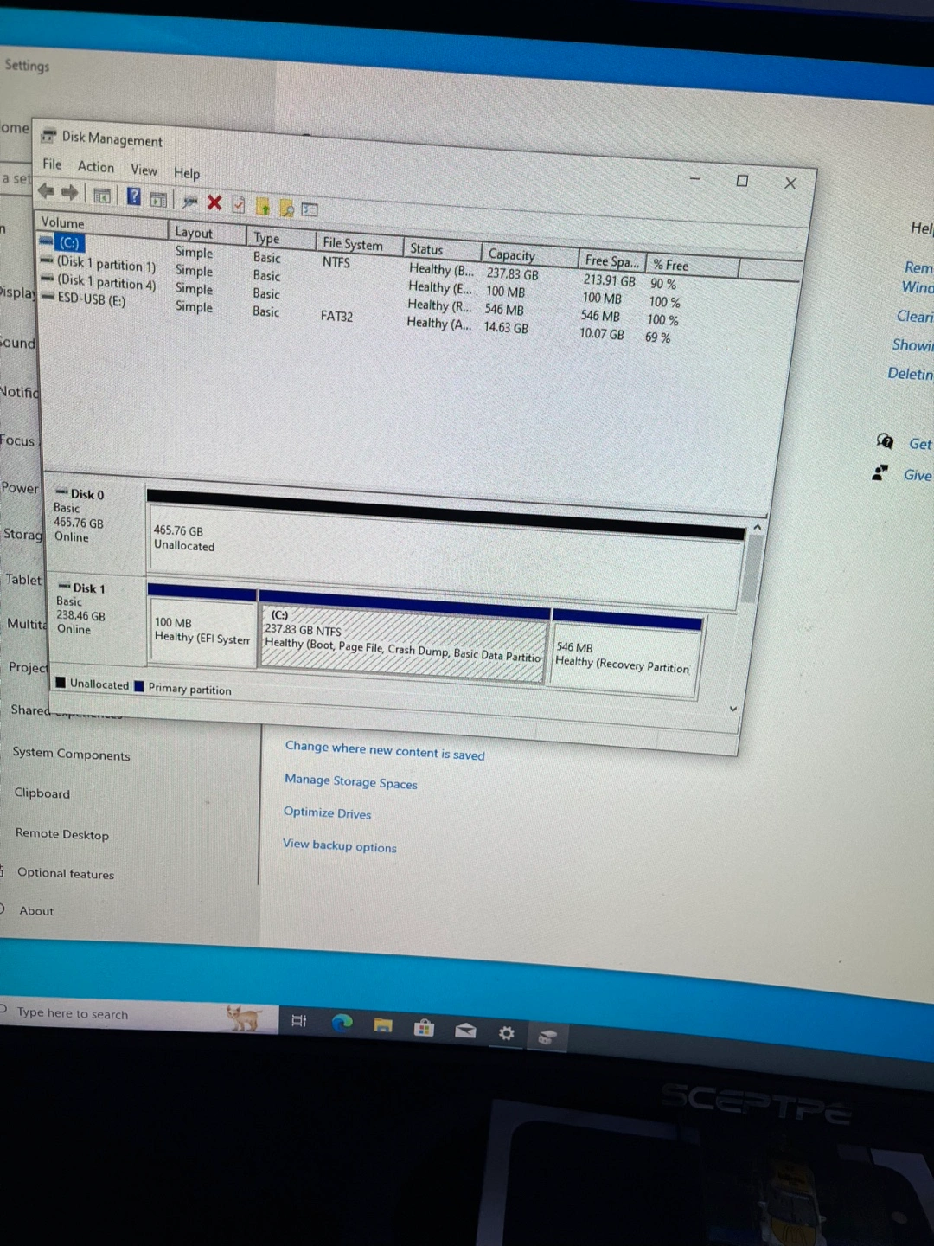Click the 14.63 GB capacity cell

(x=506, y=328)
